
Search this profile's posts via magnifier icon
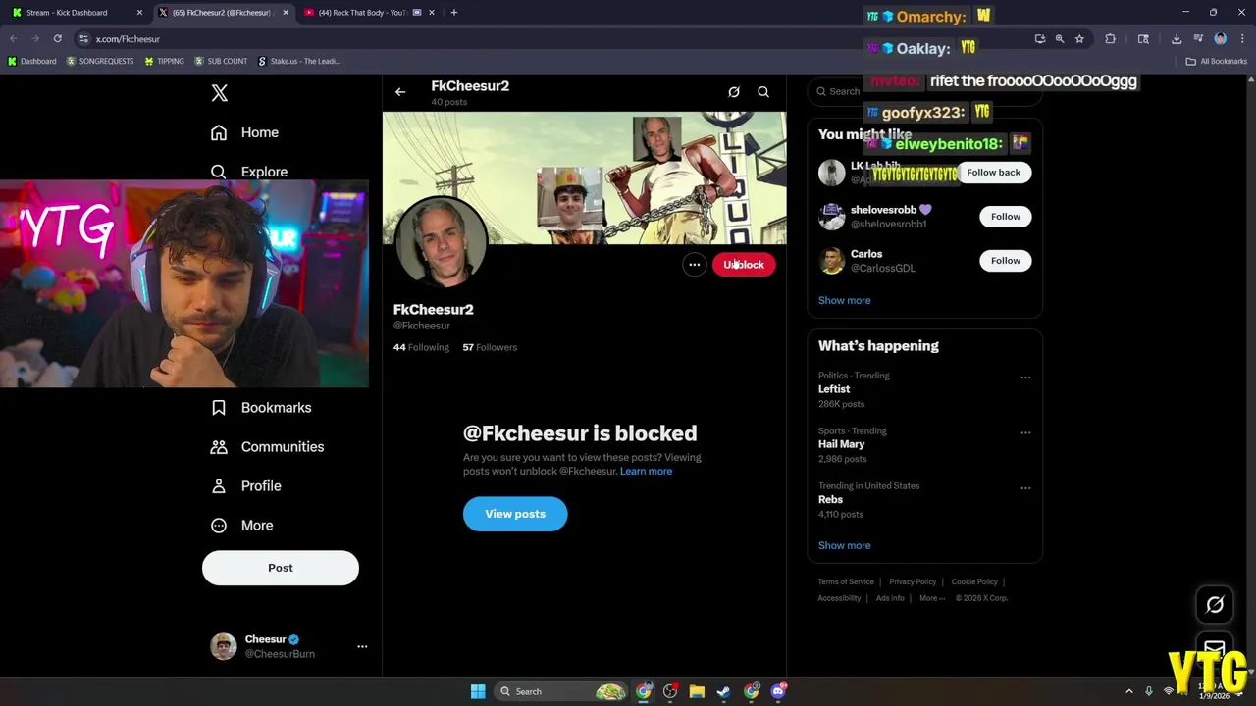pyautogui.click(x=763, y=92)
